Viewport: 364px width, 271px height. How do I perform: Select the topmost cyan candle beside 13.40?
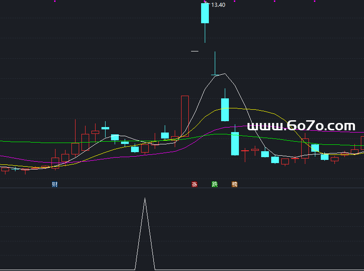pos(205,13)
